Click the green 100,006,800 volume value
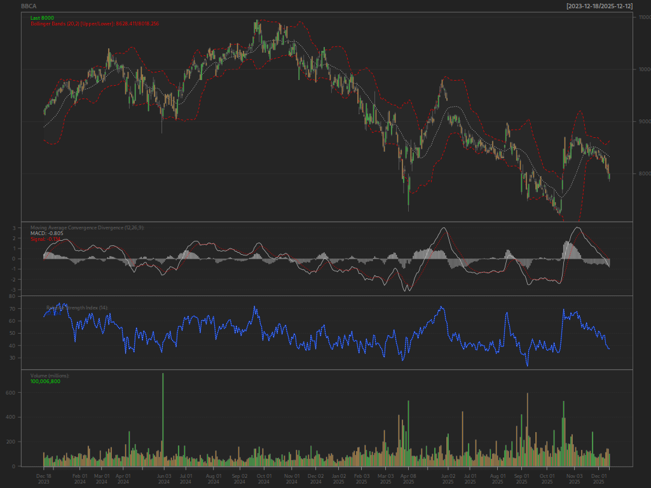This screenshot has height=488, width=651. (x=45, y=381)
